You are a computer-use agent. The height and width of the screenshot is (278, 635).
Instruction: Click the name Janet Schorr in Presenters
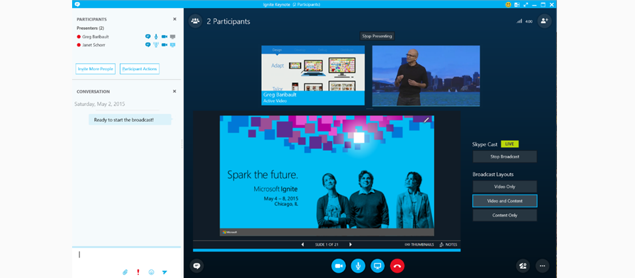(x=93, y=44)
